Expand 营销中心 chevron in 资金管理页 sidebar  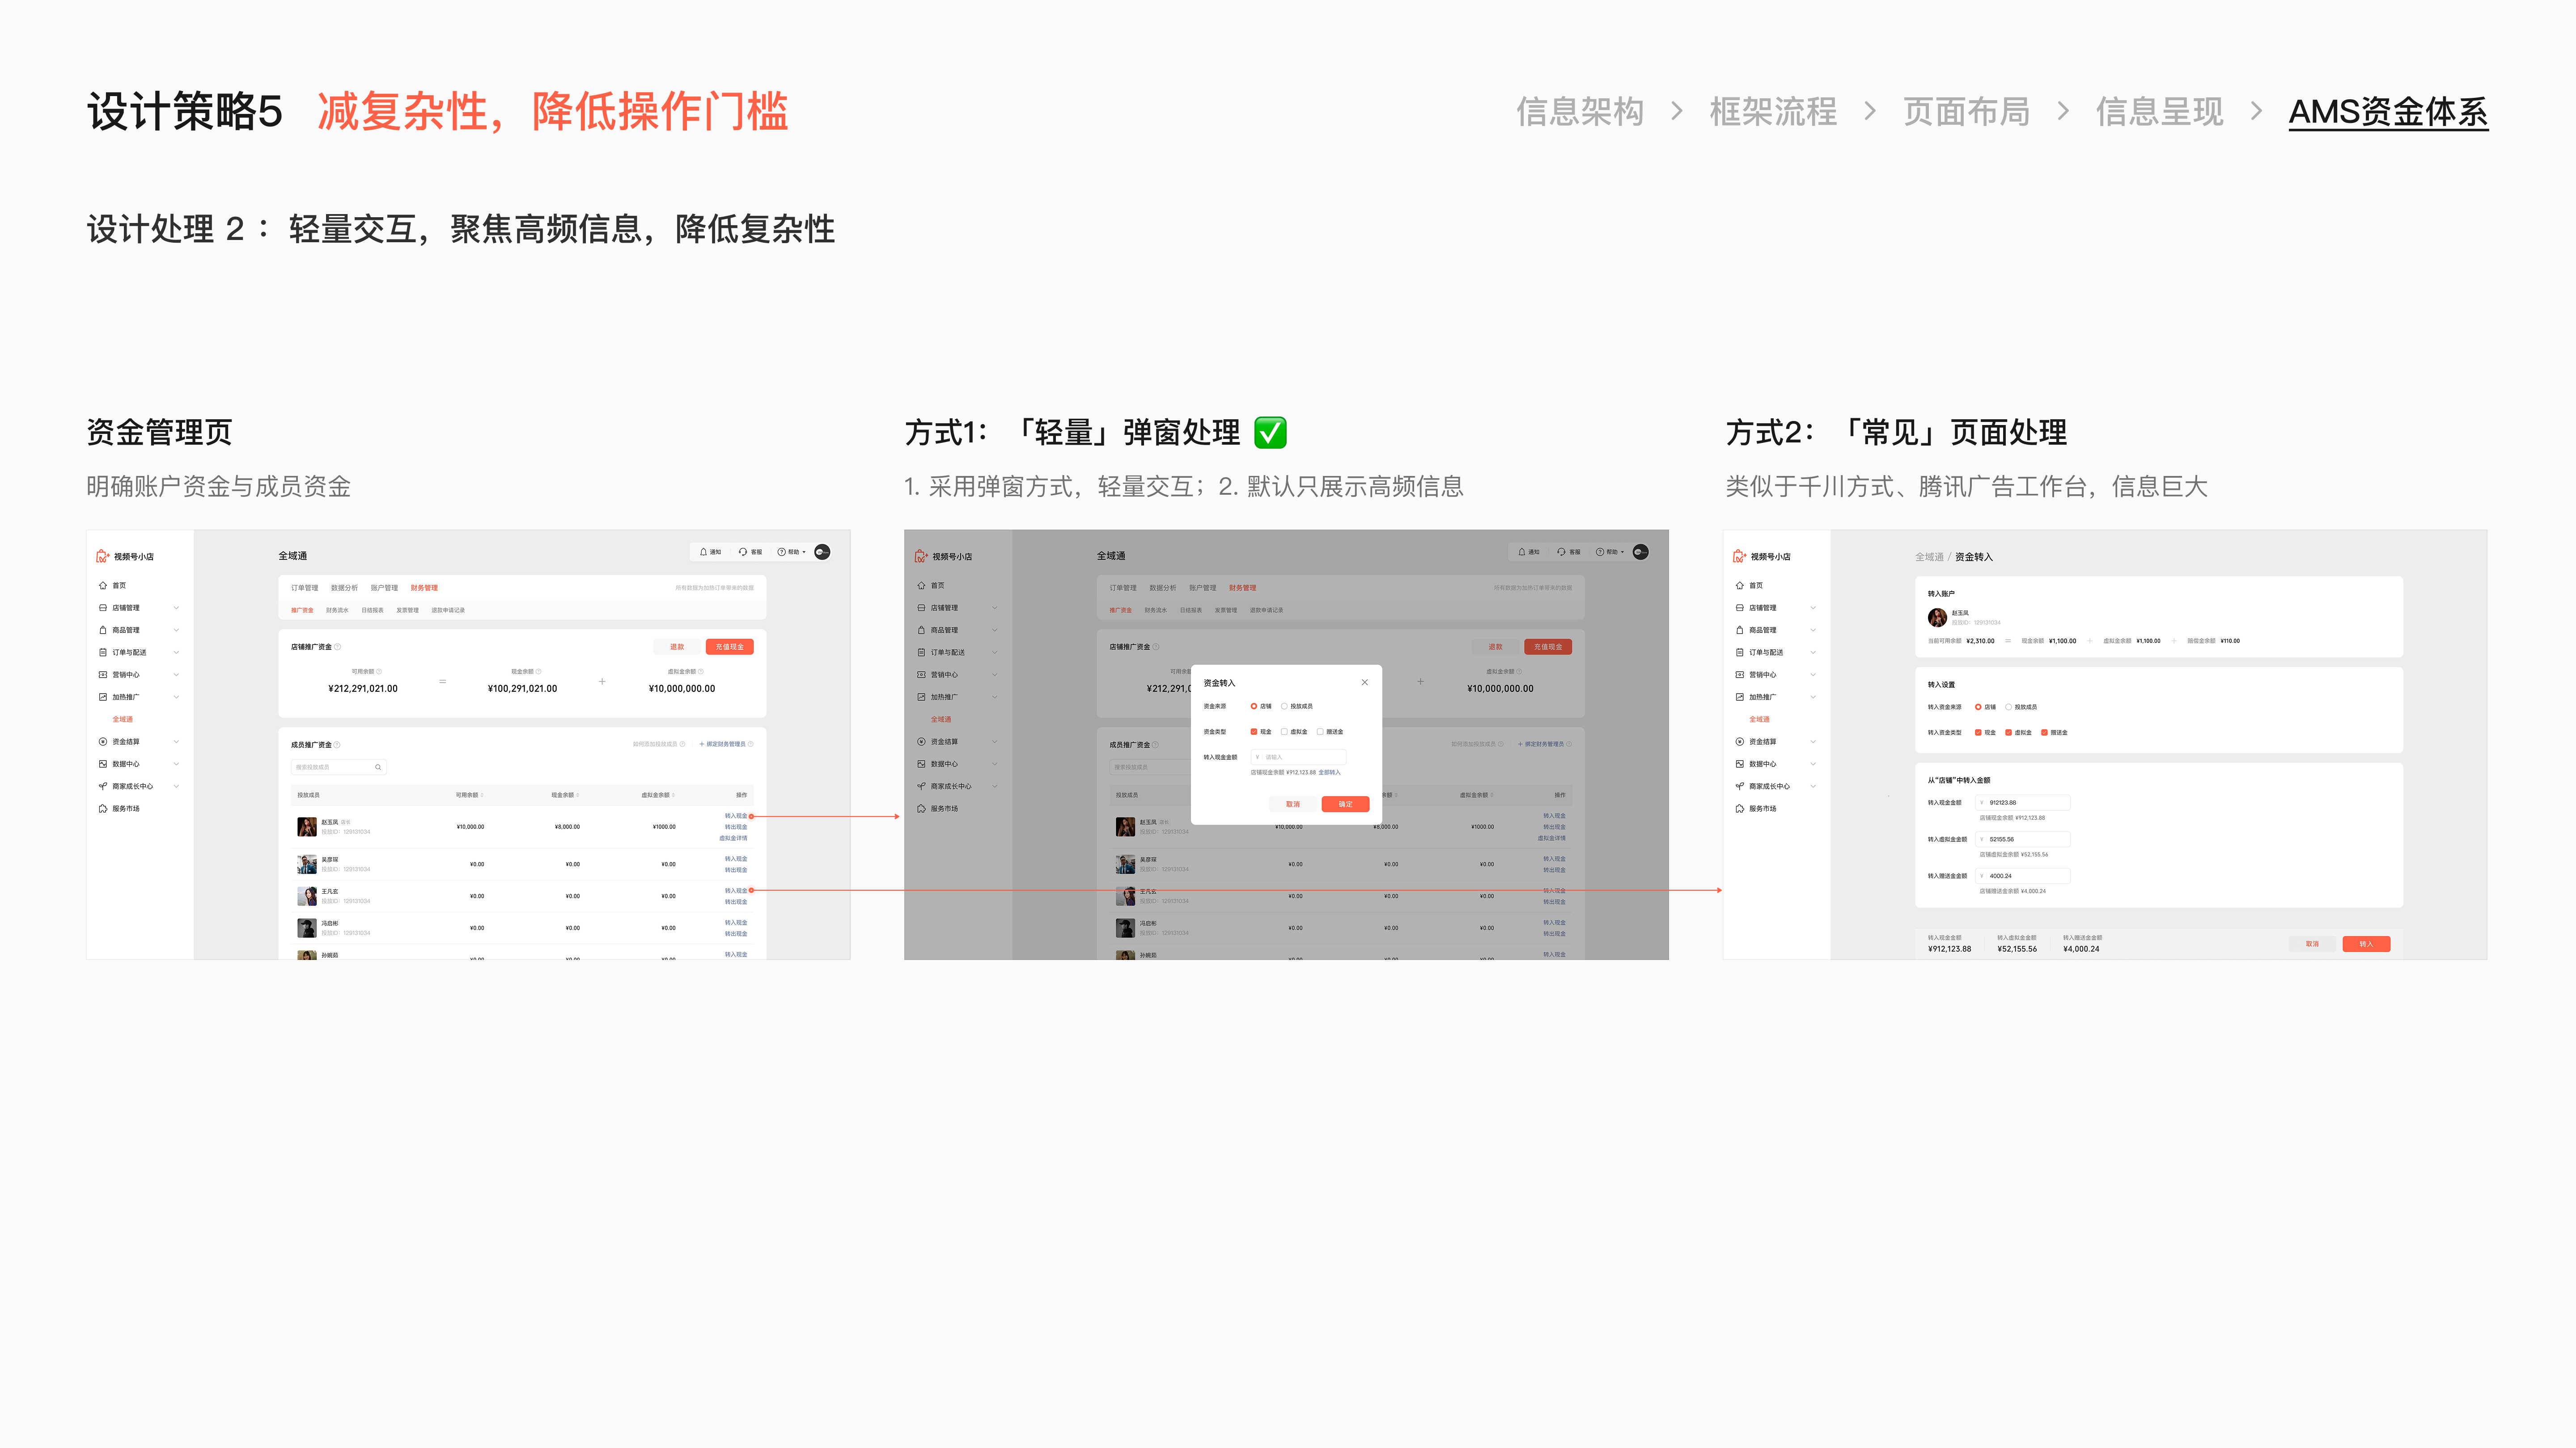tap(176, 674)
